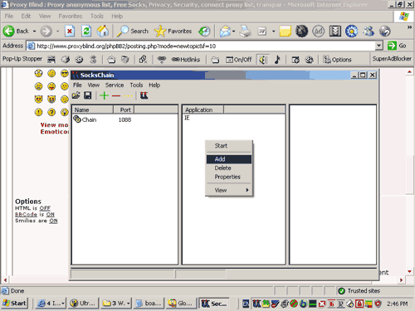Open the SocksChain Tools menu
Viewport: 415px width, 311px height.
coord(136,85)
